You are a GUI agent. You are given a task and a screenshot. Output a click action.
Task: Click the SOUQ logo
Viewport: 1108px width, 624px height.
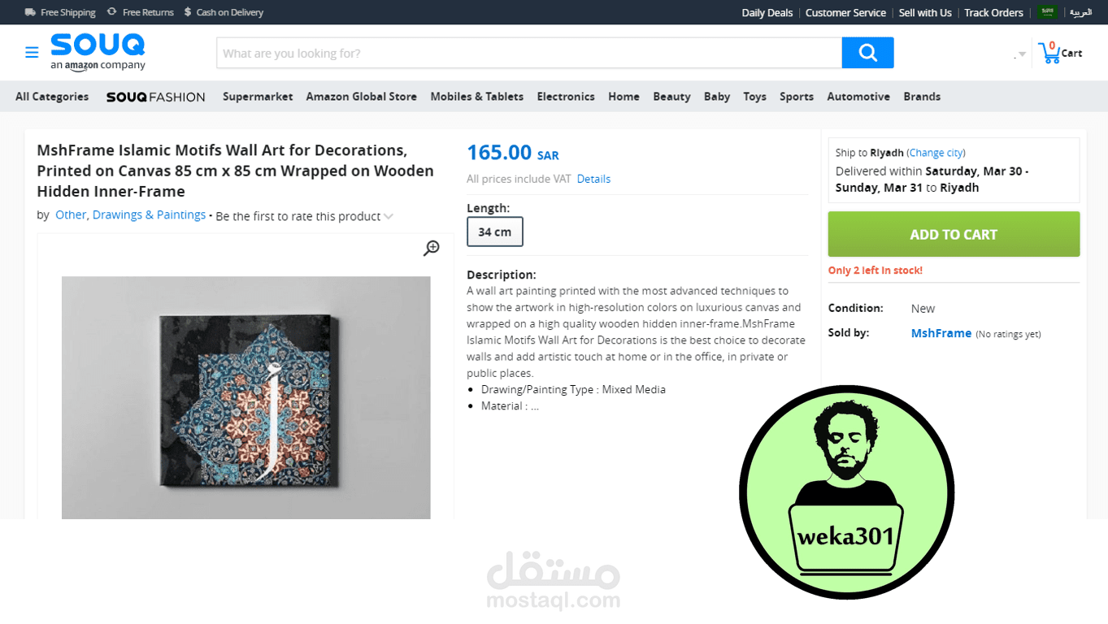click(98, 52)
